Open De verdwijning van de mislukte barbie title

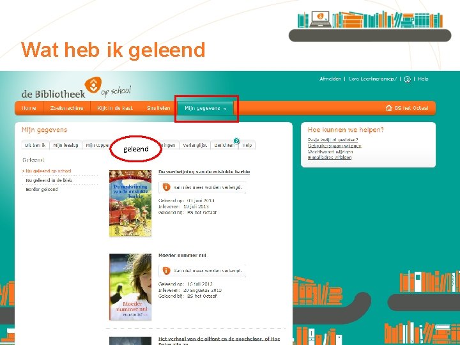(x=204, y=172)
